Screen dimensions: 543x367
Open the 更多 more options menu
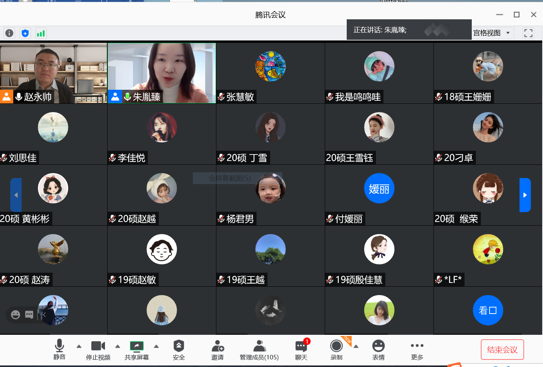417,350
